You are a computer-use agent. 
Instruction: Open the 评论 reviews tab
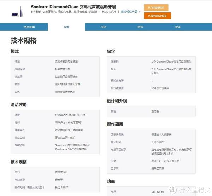[103, 27]
